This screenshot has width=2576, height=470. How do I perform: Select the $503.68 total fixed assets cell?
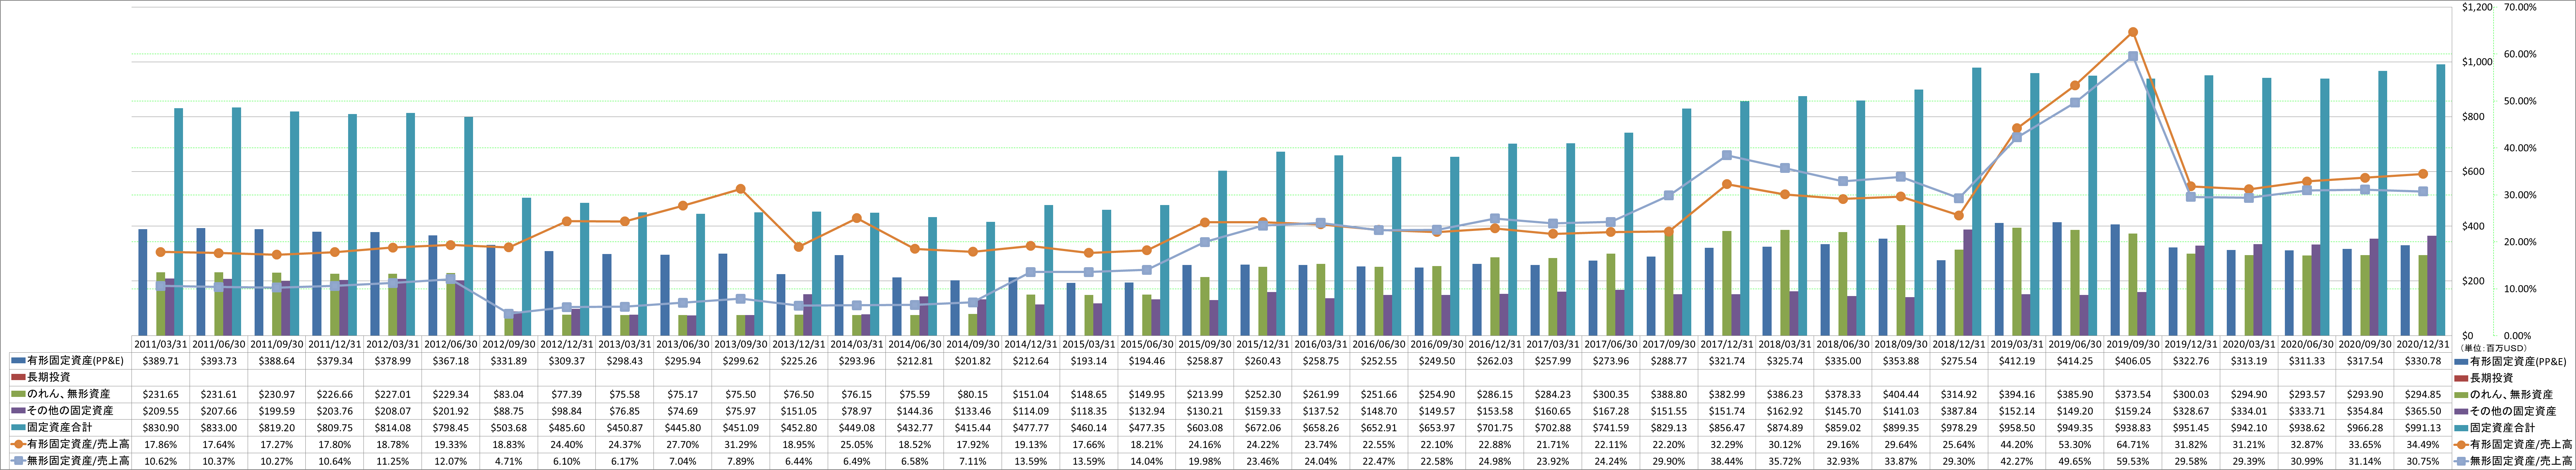point(509,428)
